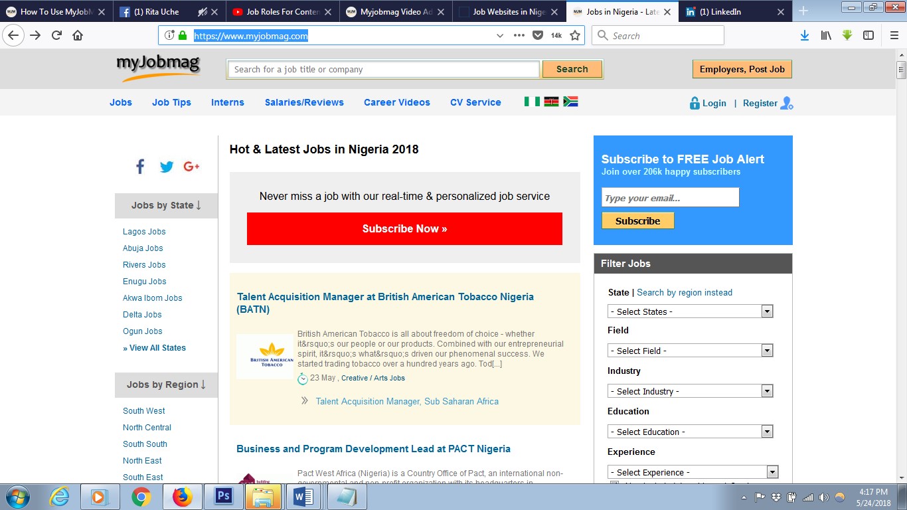Open the Select Education dropdown
The width and height of the screenshot is (907, 510).
tap(691, 432)
